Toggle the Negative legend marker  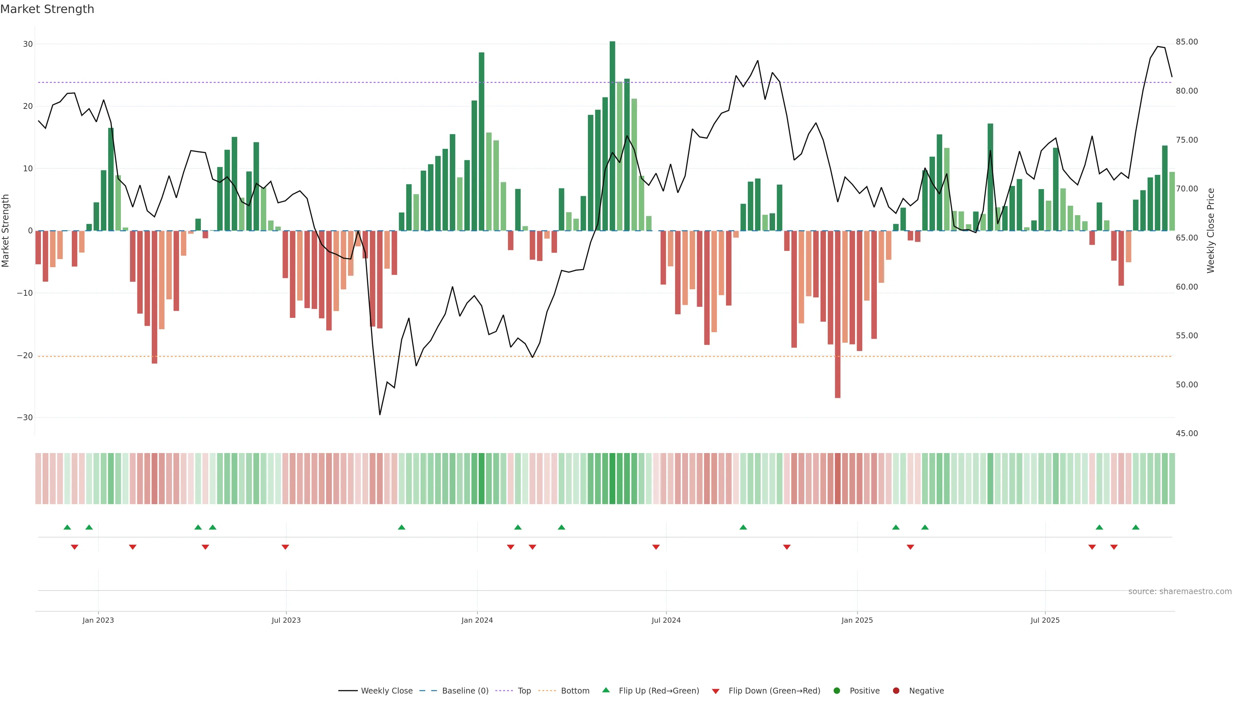pyautogui.click(x=896, y=691)
